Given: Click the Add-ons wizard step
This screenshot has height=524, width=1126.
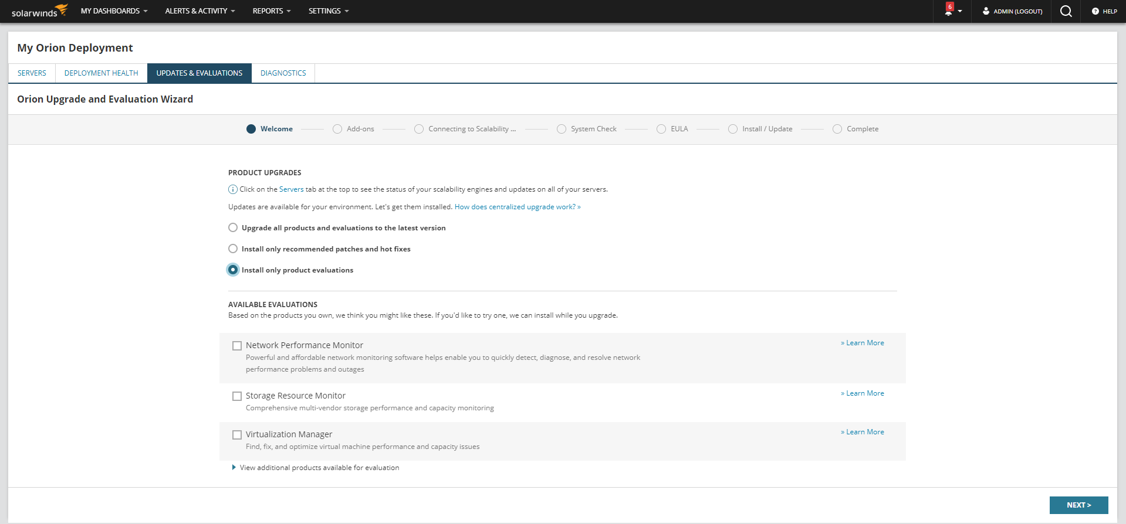Looking at the screenshot, I should pos(353,129).
